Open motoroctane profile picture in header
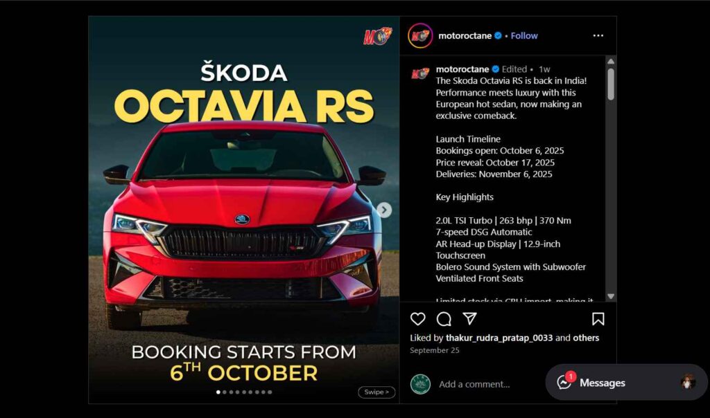710x418 pixels. [420, 36]
